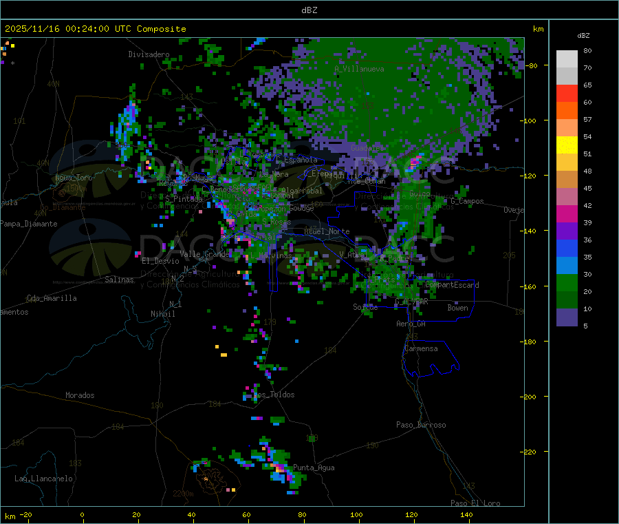Click the 'El_Desvio' location label

[160, 261]
